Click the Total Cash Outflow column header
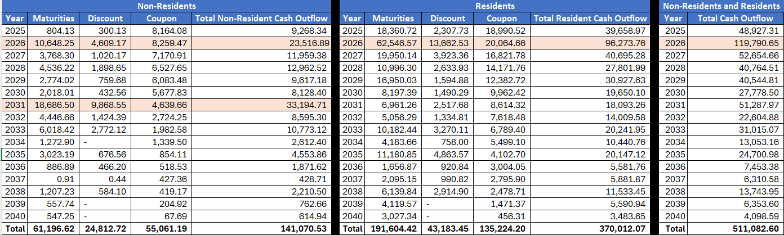 click(x=734, y=19)
